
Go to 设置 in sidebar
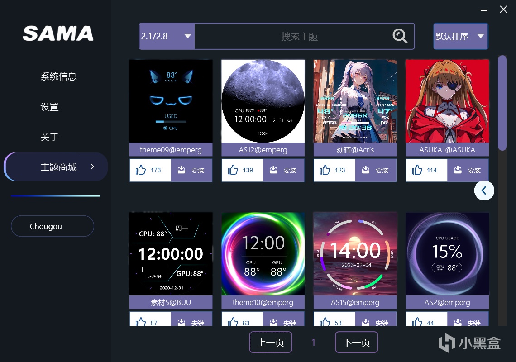coord(49,107)
